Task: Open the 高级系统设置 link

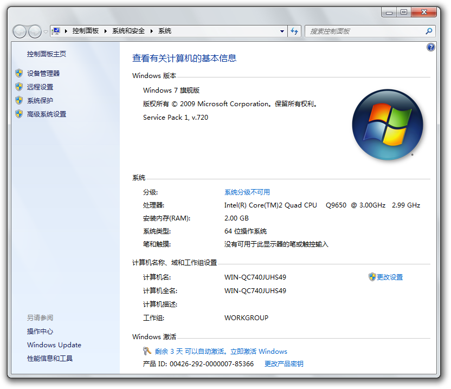Action: [x=47, y=114]
